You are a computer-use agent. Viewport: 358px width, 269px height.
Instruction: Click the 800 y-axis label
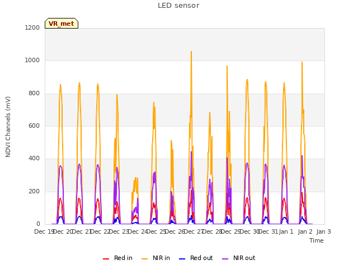pyautogui.click(x=34, y=93)
